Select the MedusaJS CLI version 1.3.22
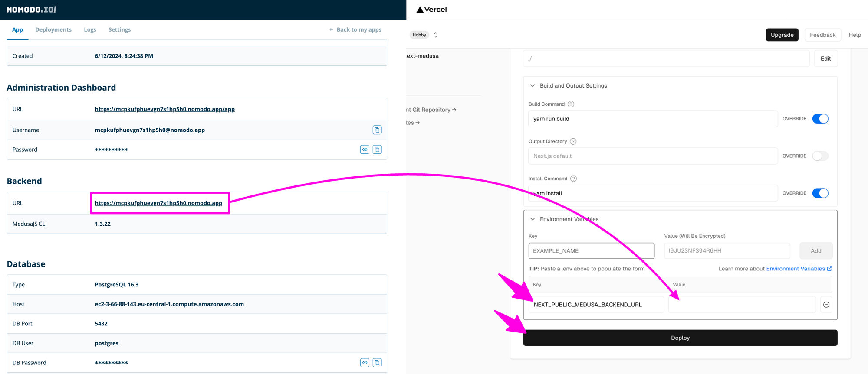Viewport: 868px width, 374px height. click(x=102, y=224)
